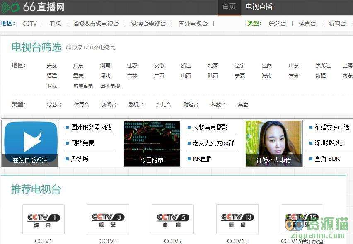Select CCTV in the top region bar

pyautogui.click(x=29, y=24)
